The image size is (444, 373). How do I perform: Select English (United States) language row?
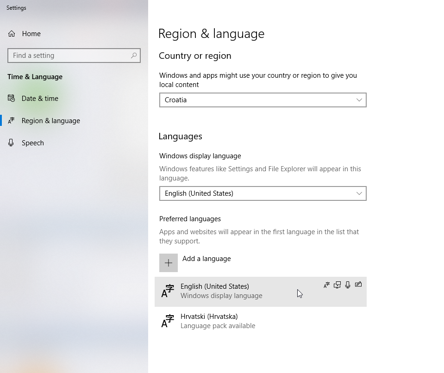coord(261,292)
